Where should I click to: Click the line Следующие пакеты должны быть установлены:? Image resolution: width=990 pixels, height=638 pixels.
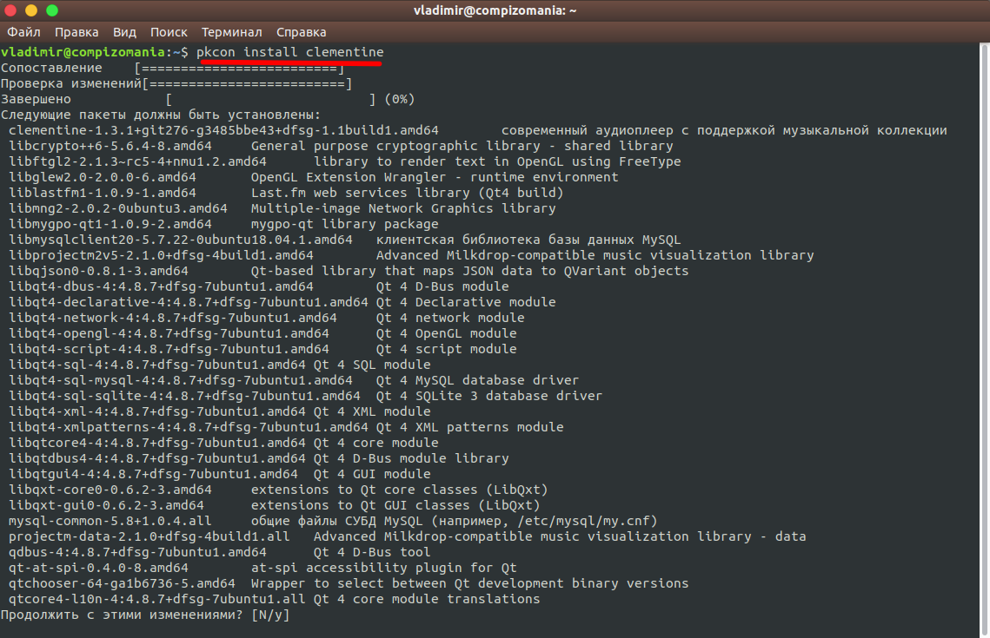[161, 115]
